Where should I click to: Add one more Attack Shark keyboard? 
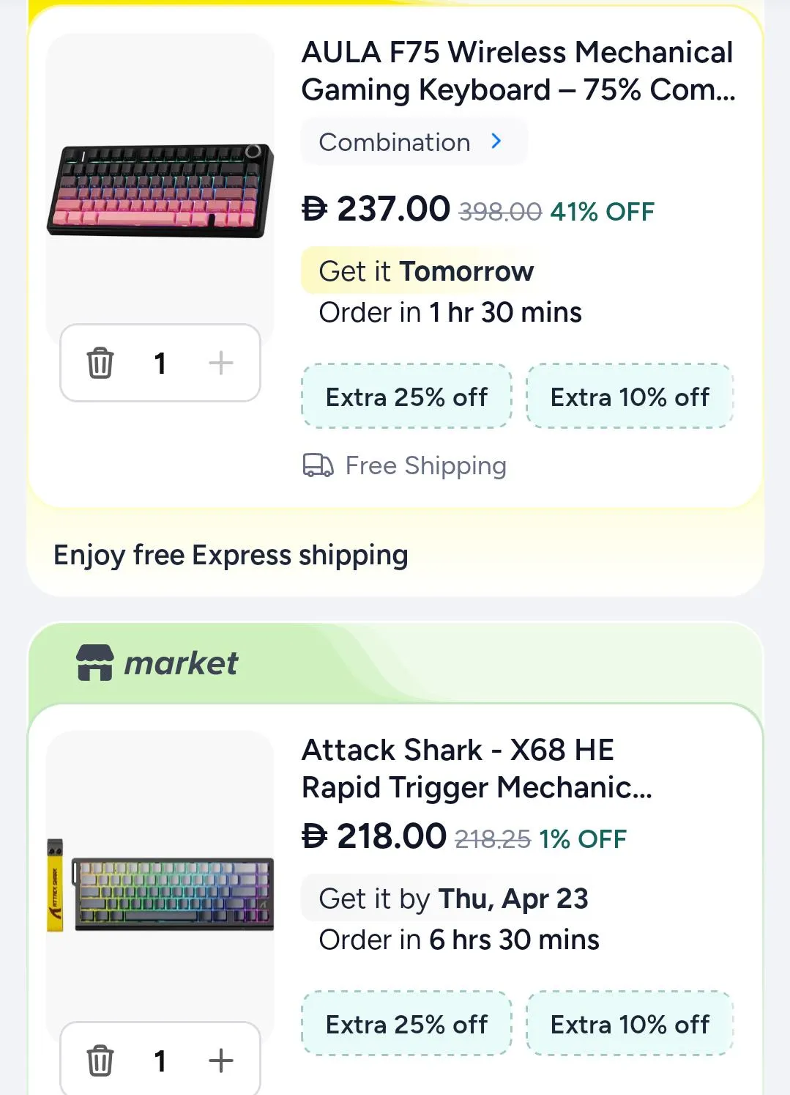pyautogui.click(x=220, y=1061)
